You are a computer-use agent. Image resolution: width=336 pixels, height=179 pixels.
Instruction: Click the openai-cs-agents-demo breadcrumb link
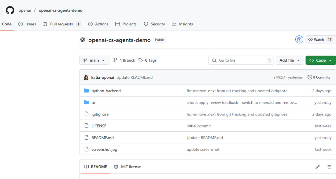coord(60,11)
